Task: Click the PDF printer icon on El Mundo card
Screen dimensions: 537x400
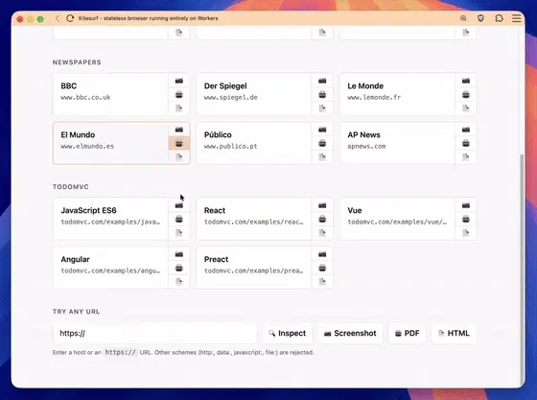Action: 179,144
